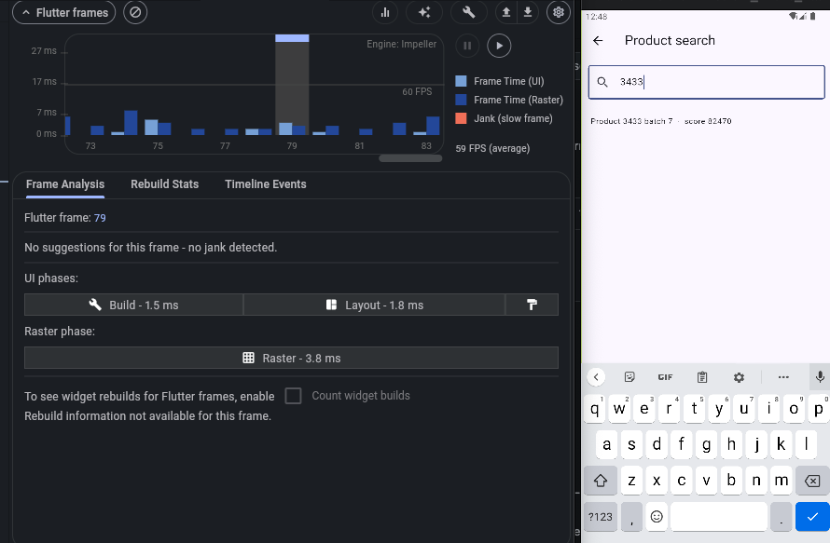Tap the back arrow in Product search
Screen dimensions: 830x543
(598, 41)
